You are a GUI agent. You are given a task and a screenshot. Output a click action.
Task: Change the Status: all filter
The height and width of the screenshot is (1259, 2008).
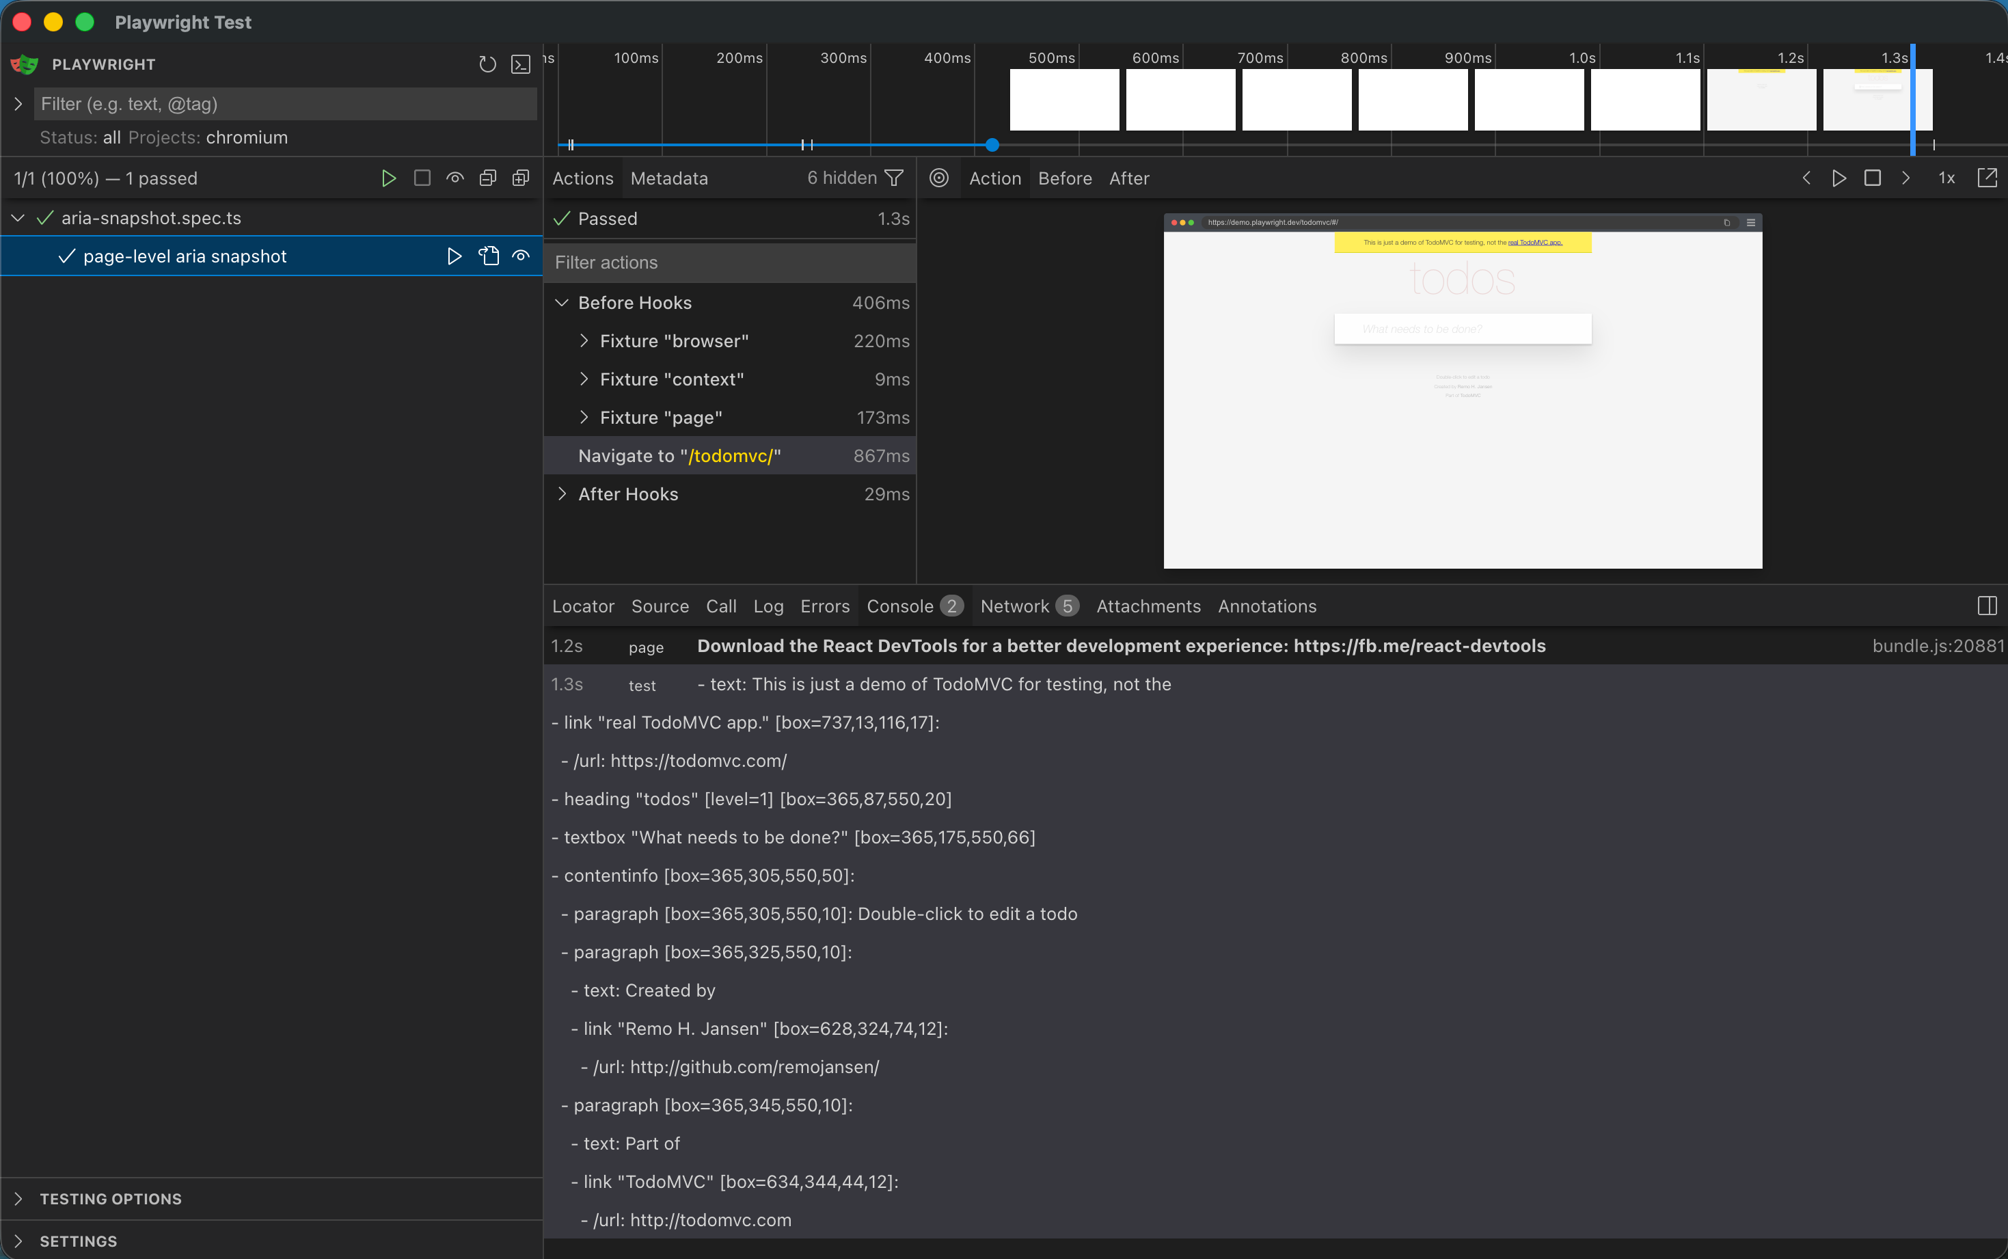click(x=80, y=137)
